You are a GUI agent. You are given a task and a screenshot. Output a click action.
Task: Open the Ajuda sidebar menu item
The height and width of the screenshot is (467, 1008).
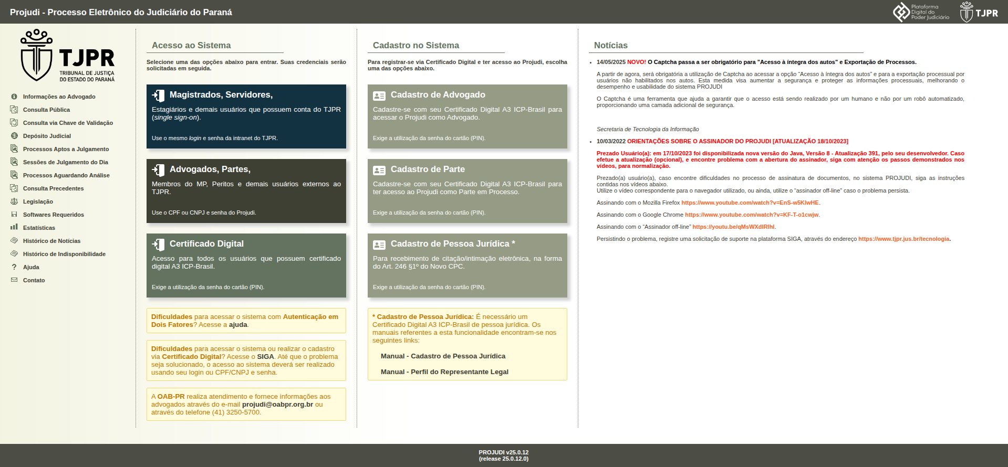click(31, 267)
